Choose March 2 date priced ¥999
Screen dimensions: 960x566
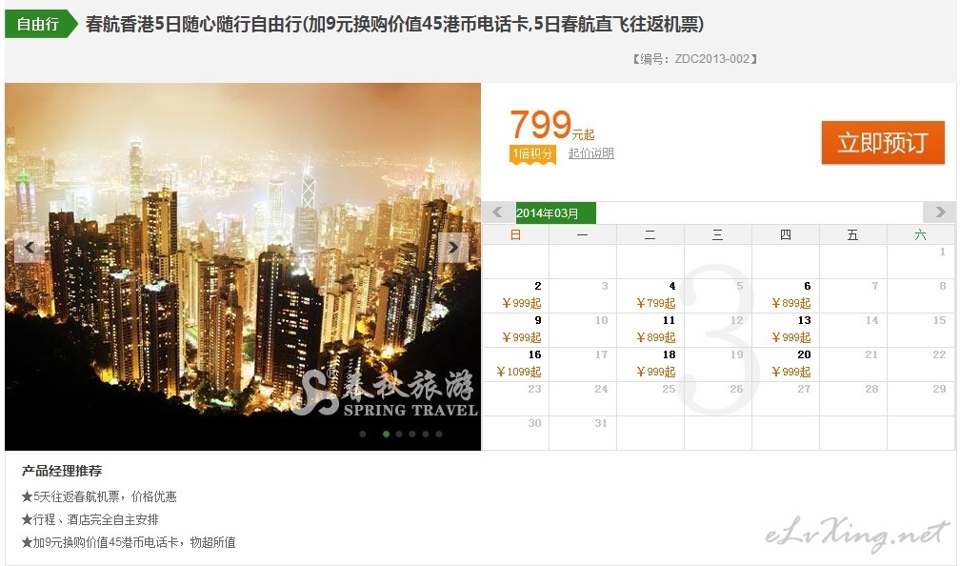pyautogui.click(x=515, y=295)
